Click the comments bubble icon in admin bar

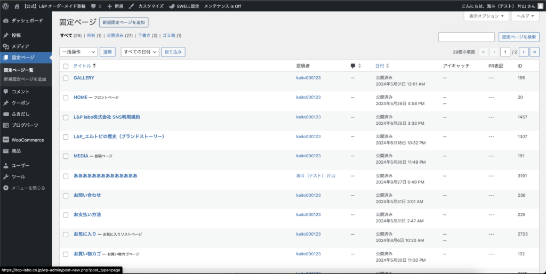[x=94, y=6]
